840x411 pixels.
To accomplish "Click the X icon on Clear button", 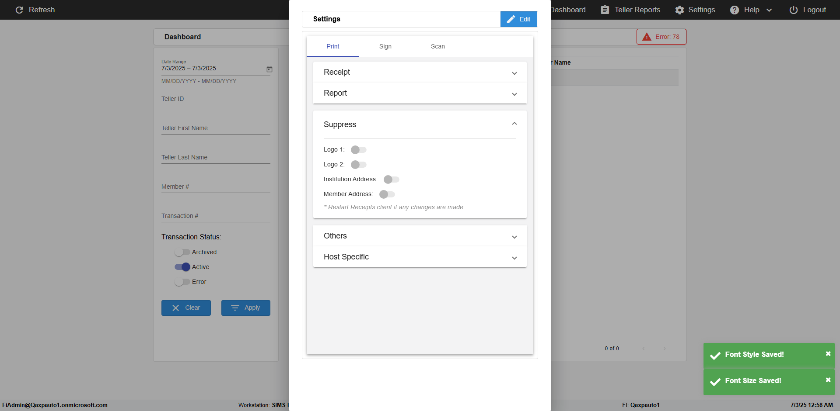I will click(176, 308).
